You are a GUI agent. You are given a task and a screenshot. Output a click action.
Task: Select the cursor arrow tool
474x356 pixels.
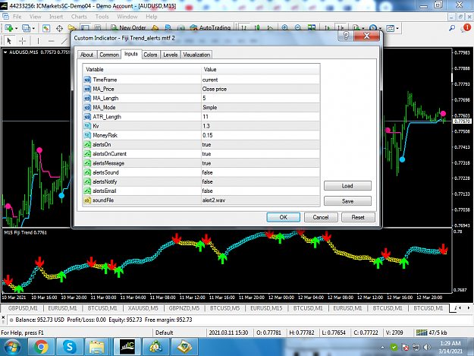pos(9,40)
